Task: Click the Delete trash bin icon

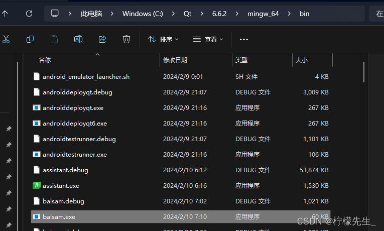Action: 126,39
